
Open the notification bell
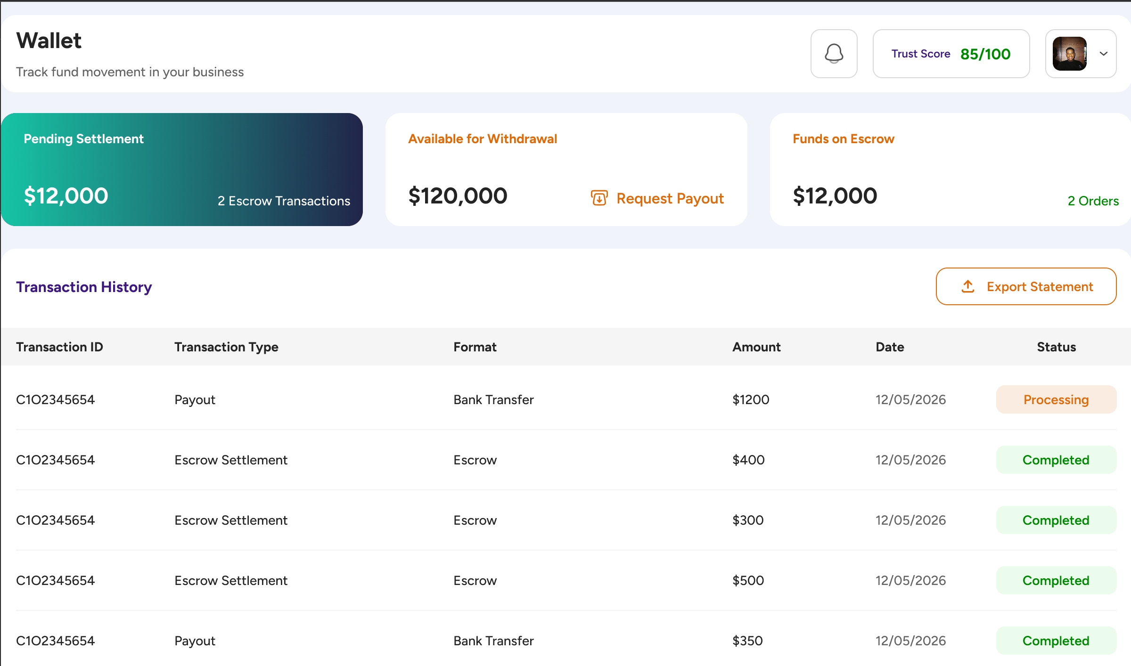[x=834, y=54]
